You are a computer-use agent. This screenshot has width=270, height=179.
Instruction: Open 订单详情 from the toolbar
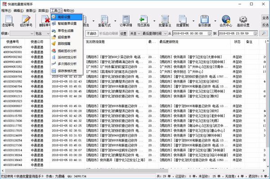tap(126, 21)
